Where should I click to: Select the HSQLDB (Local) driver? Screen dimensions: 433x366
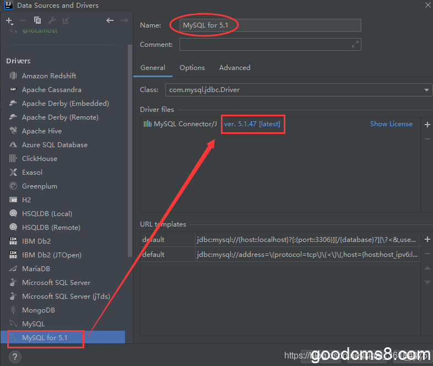(47, 213)
